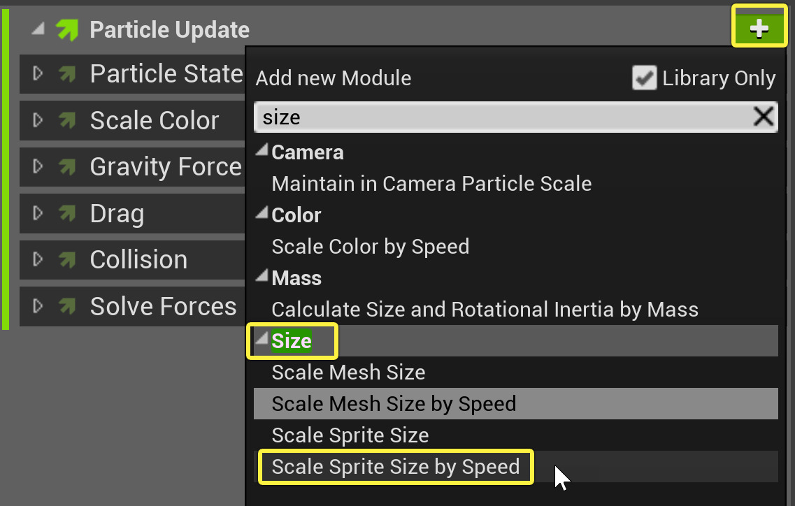
Task: Select the Niagara module icon next to Scale Color
Action: (x=66, y=120)
